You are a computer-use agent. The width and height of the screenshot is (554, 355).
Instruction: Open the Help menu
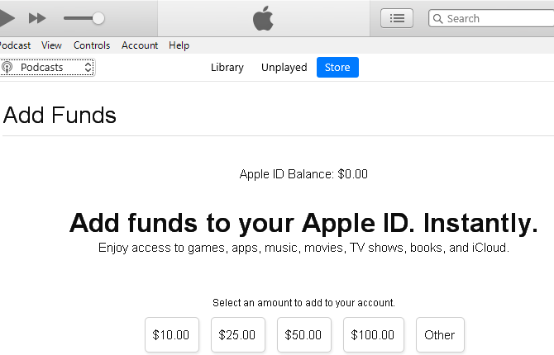pyautogui.click(x=179, y=45)
